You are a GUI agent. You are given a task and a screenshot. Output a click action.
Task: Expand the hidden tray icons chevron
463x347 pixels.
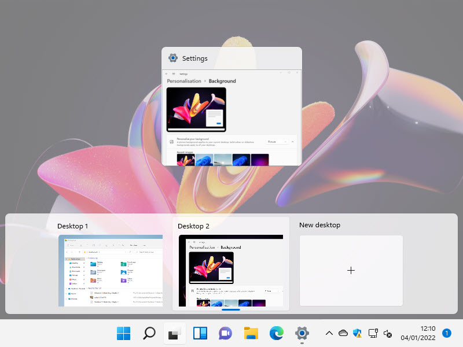tap(329, 333)
